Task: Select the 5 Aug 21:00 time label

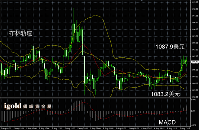Action: click(x=83, y=129)
